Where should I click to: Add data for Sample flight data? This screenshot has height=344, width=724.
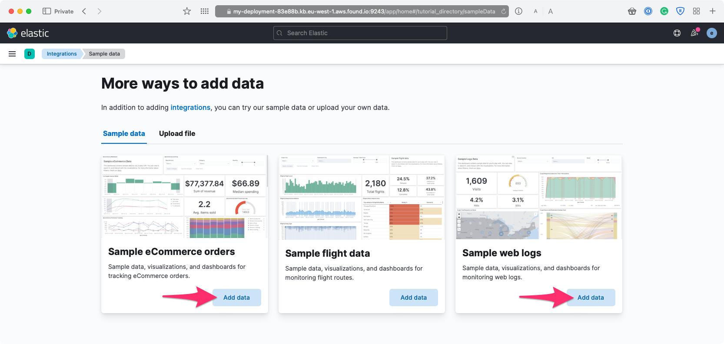tap(413, 298)
